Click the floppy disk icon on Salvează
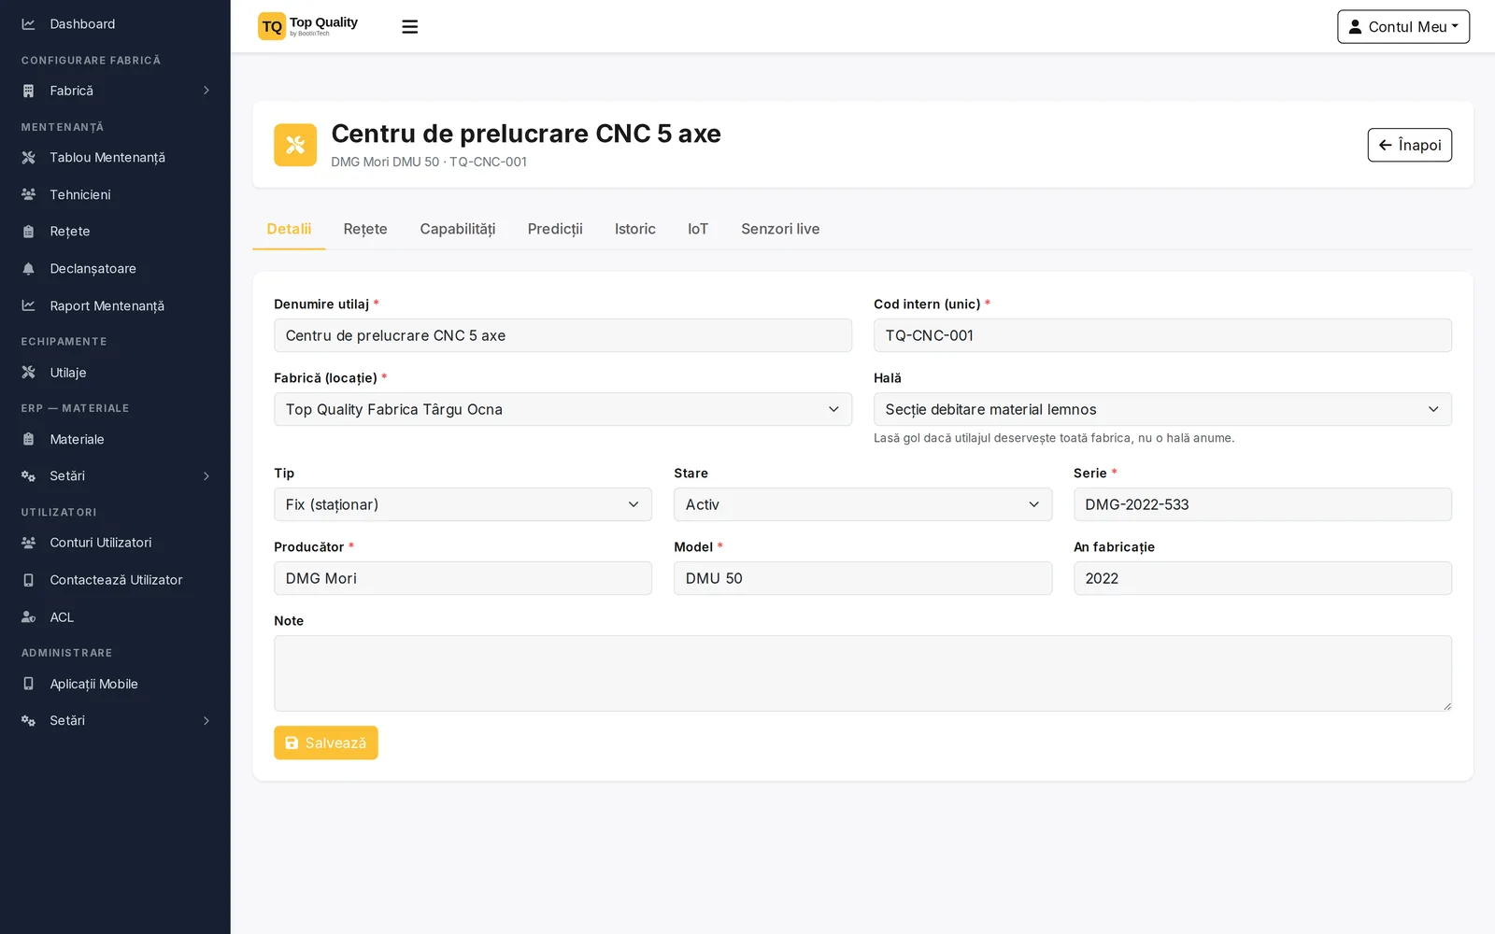The width and height of the screenshot is (1495, 934). point(292,743)
